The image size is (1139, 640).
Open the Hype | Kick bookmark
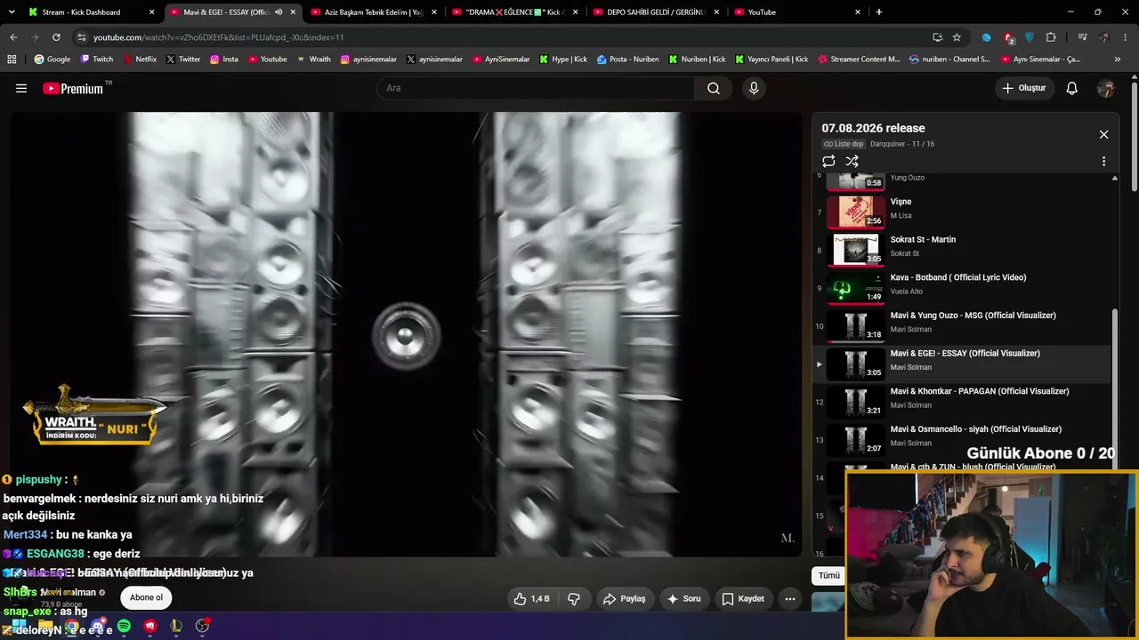pos(563,60)
